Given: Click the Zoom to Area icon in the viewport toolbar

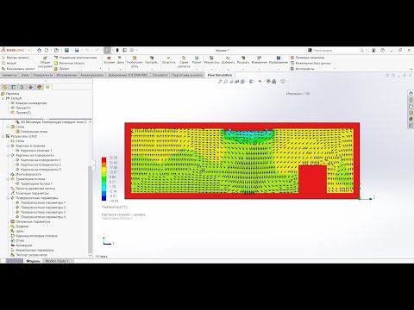Looking at the screenshot, I should click(226, 82).
